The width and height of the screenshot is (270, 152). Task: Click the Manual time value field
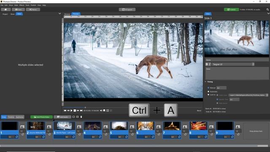[x=221, y=88]
